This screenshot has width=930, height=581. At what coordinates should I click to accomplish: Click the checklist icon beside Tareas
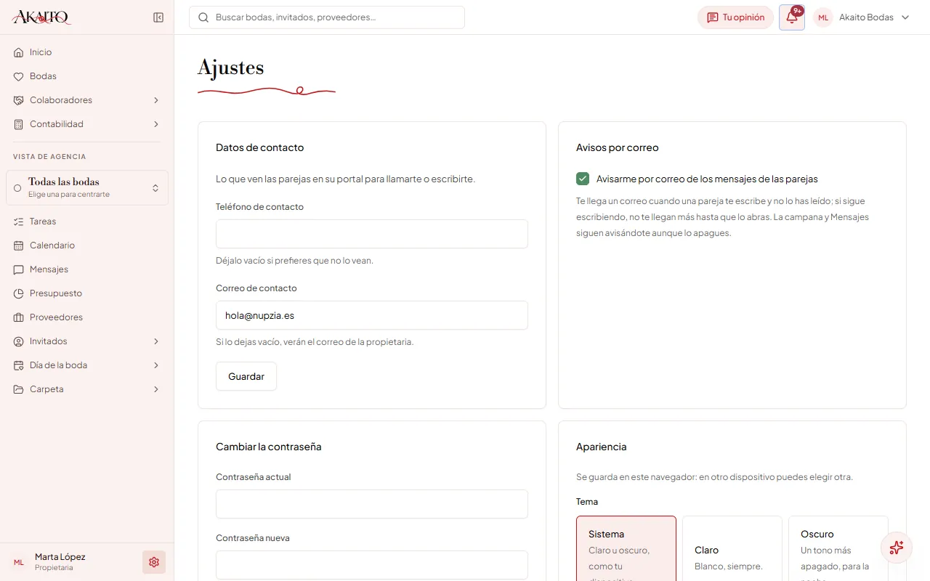19,222
